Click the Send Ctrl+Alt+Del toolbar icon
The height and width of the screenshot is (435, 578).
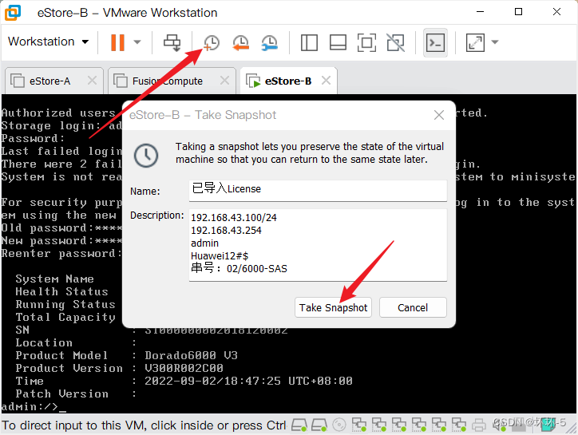point(172,43)
